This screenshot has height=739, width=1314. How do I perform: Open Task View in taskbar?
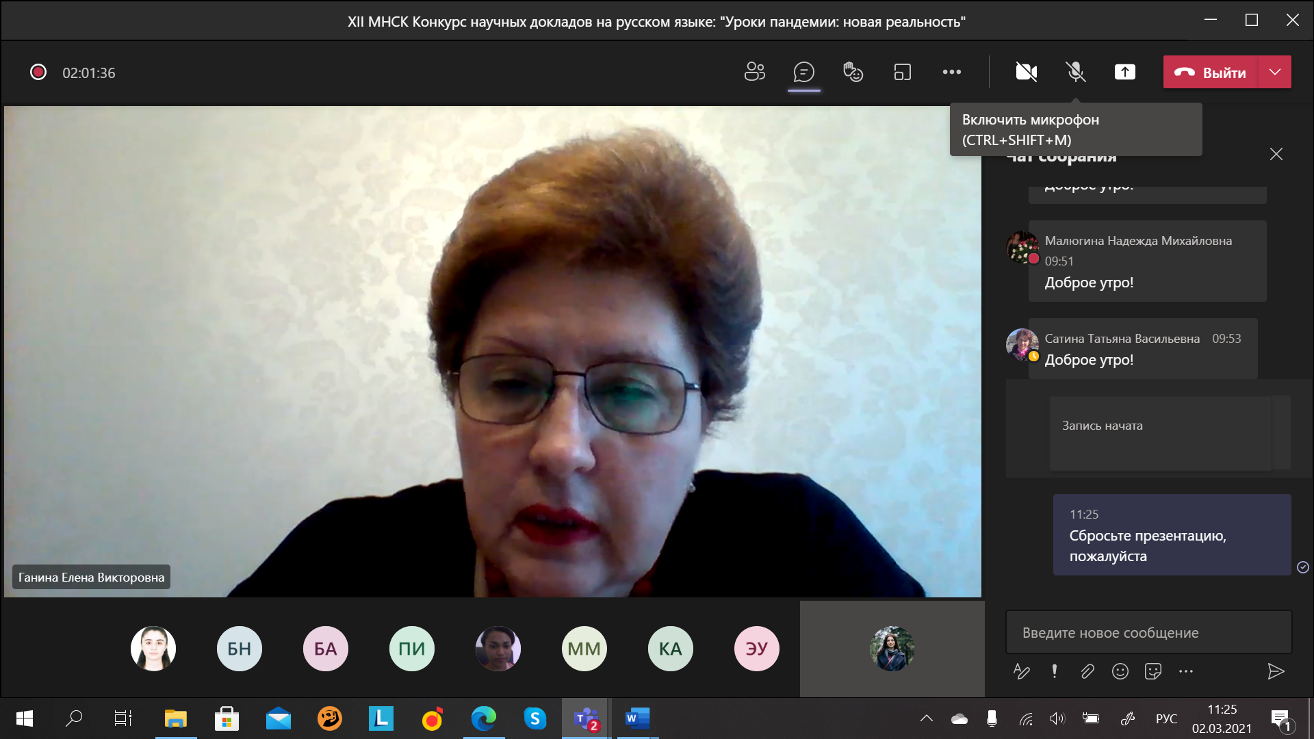(123, 718)
